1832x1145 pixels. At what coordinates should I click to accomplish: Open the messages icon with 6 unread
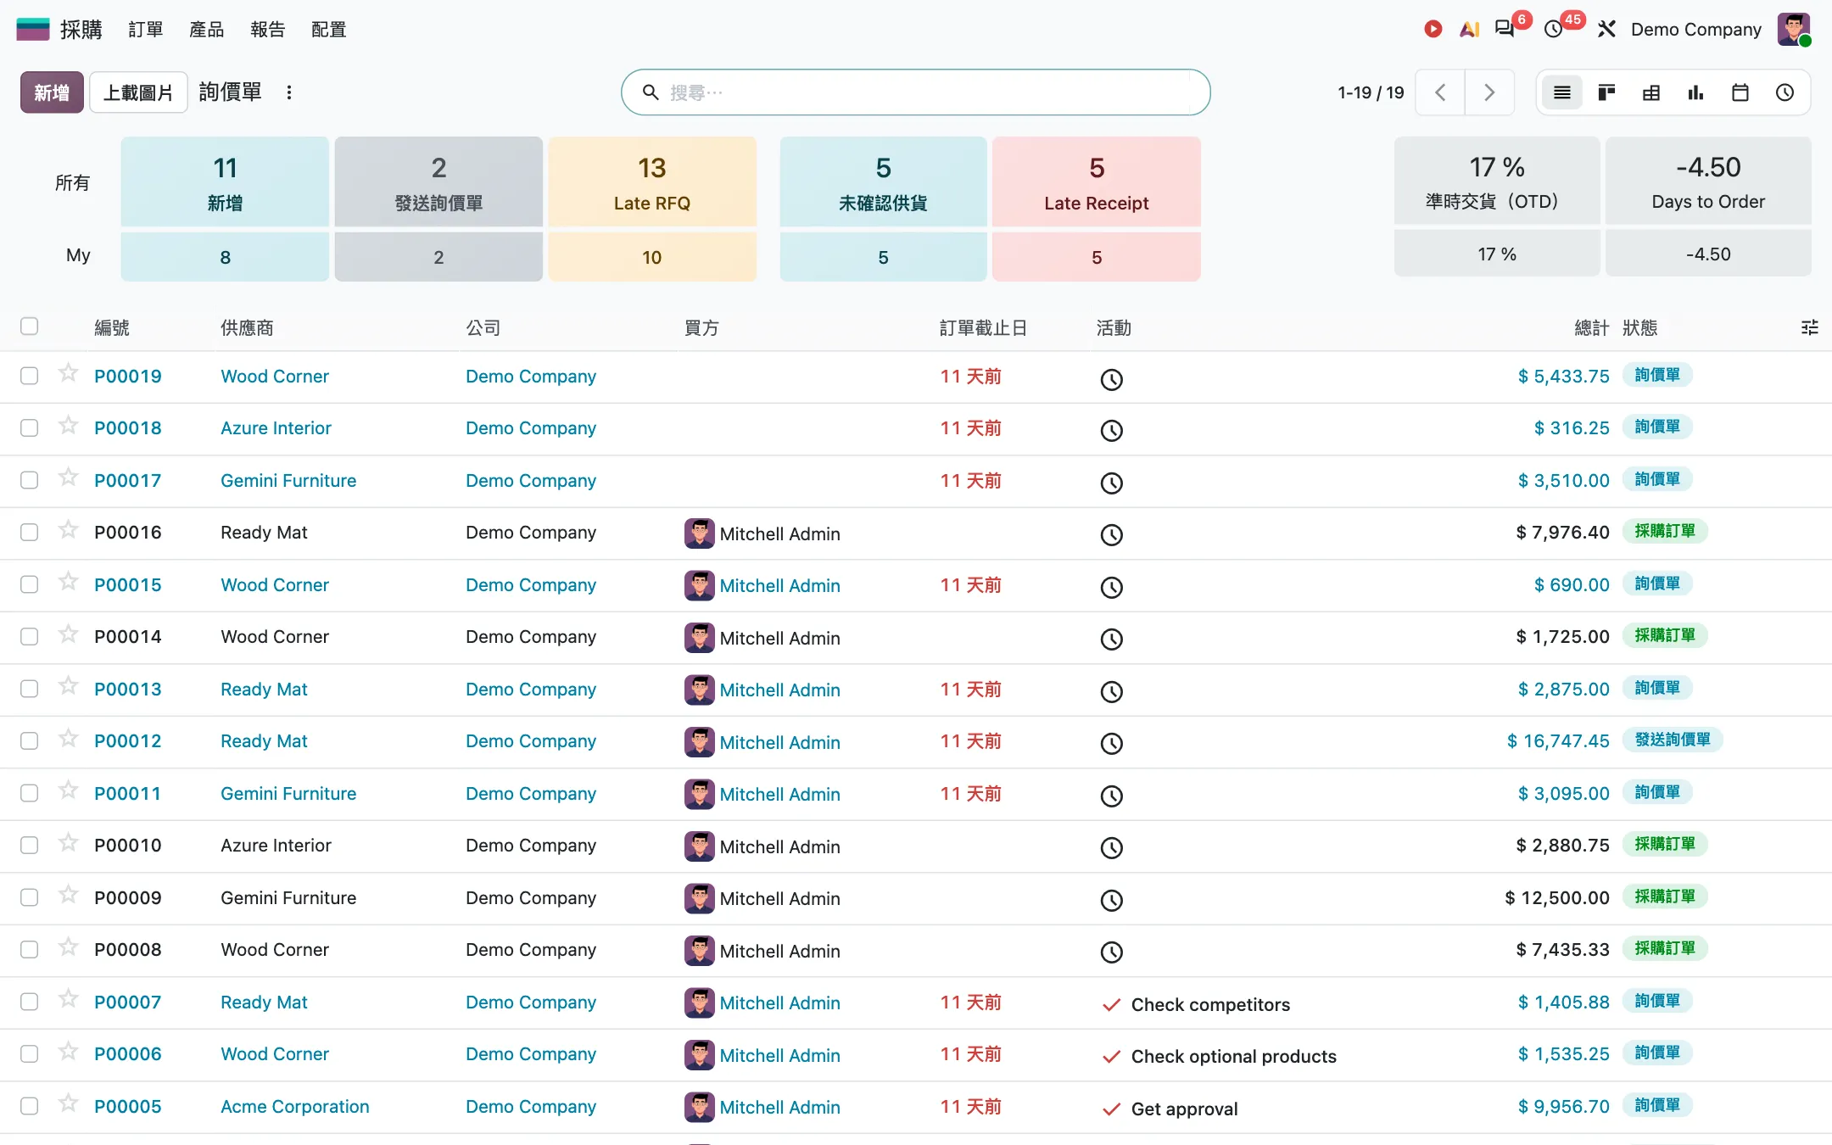(x=1505, y=29)
